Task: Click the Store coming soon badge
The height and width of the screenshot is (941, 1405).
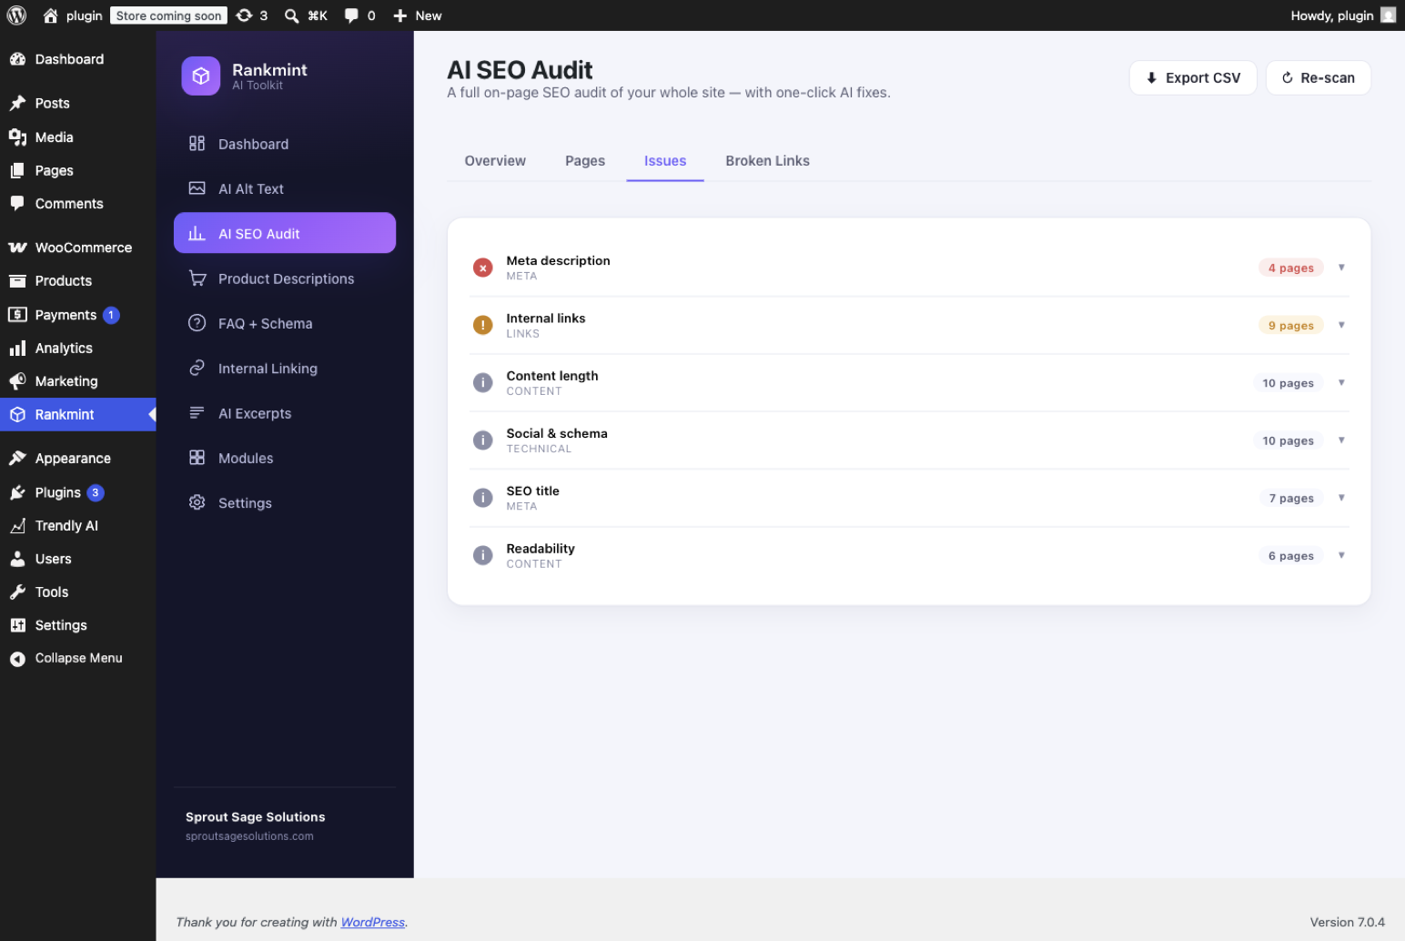Action: click(x=168, y=15)
